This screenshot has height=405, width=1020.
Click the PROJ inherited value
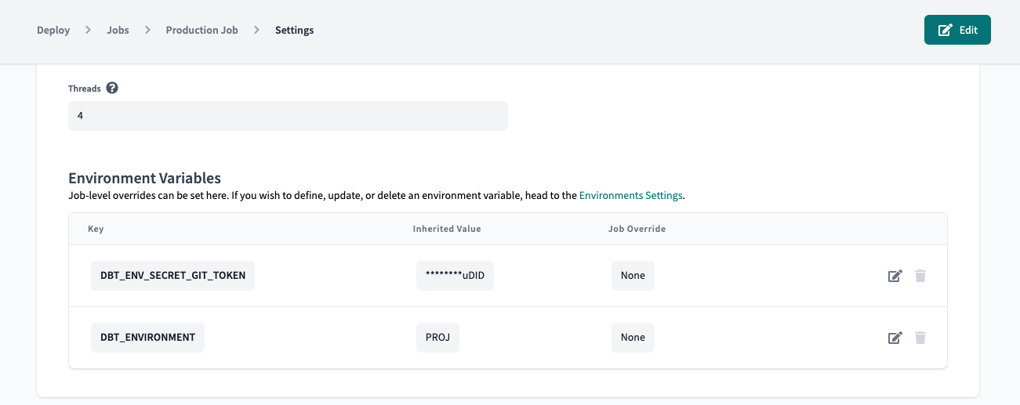pos(437,338)
